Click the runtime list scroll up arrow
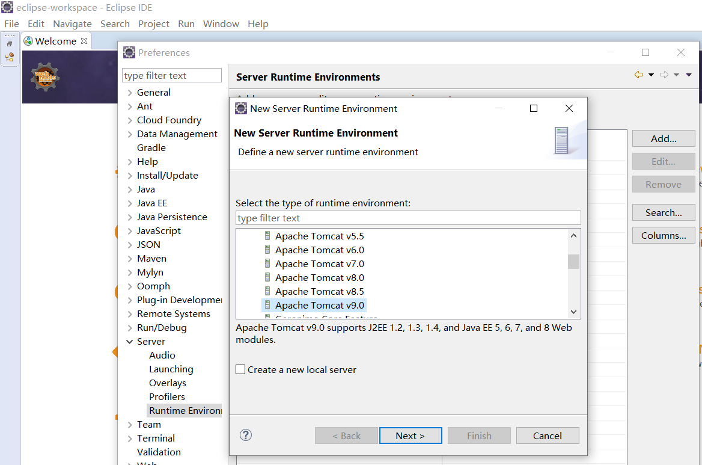 573,236
